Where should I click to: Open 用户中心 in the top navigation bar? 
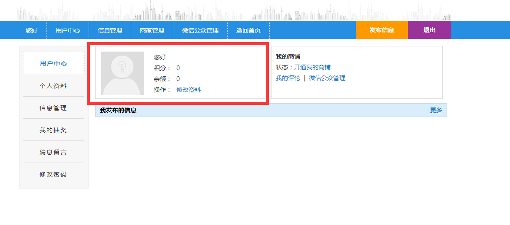(x=68, y=30)
